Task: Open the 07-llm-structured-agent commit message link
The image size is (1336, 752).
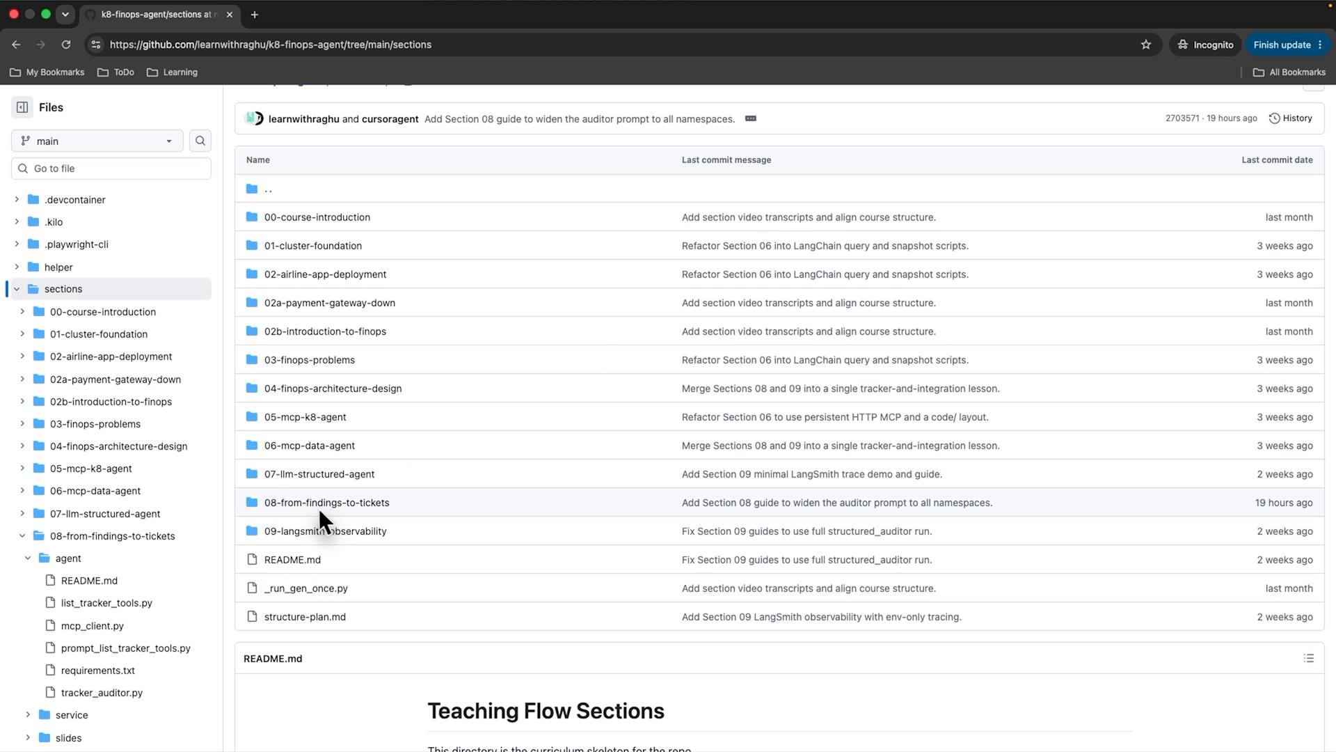Action: [x=812, y=474]
